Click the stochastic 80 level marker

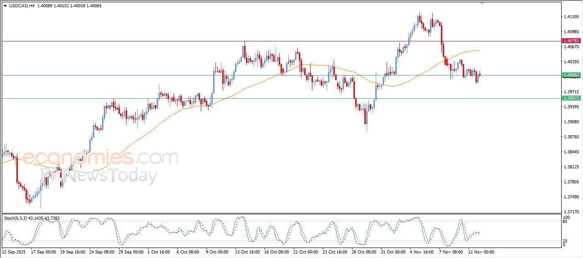(566, 222)
